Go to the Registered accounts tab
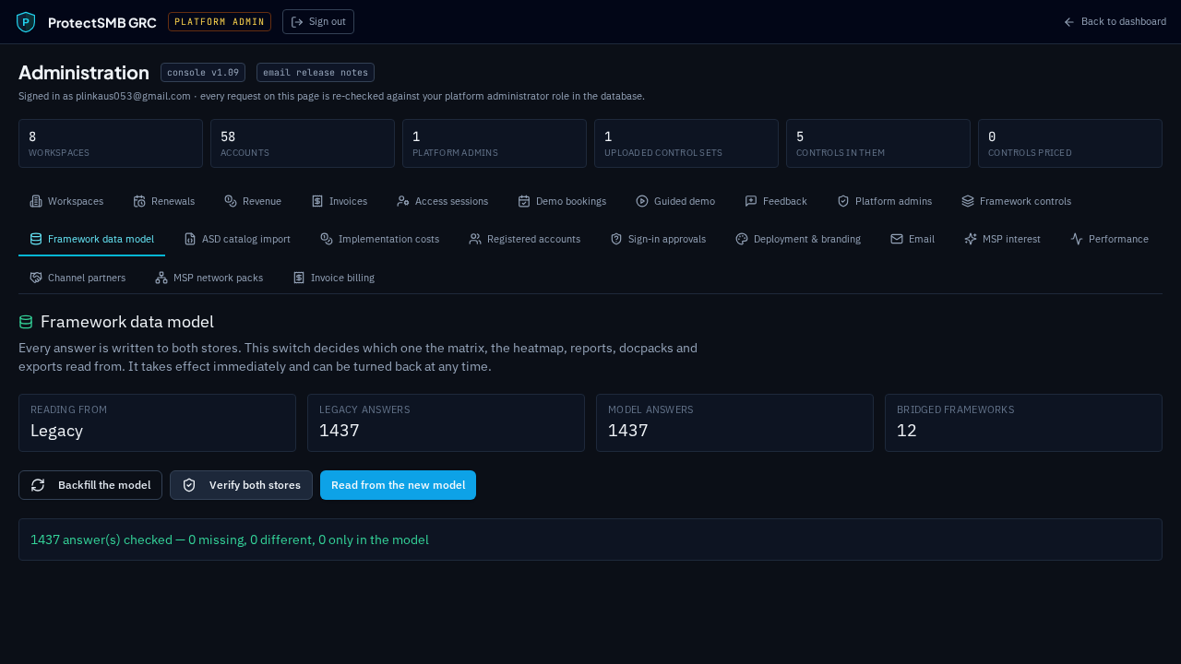 (x=524, y=239)
